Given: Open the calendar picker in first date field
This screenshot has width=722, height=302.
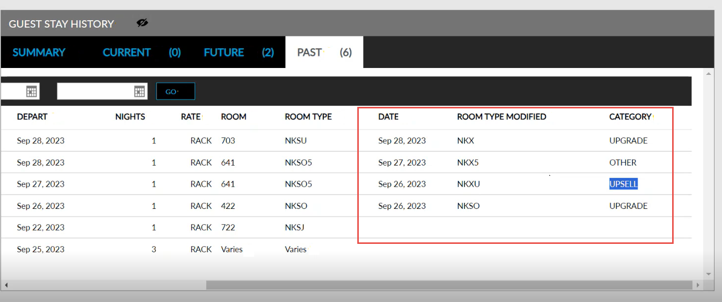Looking at the screenshot, I should click(x=32, y=91).
